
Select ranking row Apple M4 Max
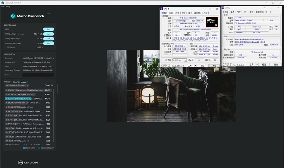[x=29, y=107]
